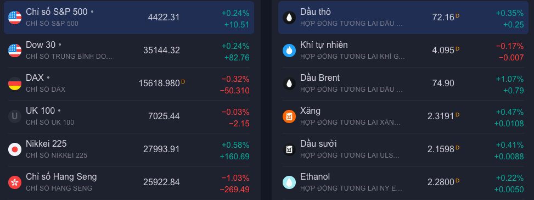Select the Chỉ số Hang Seng title

[x=61, y=177]
